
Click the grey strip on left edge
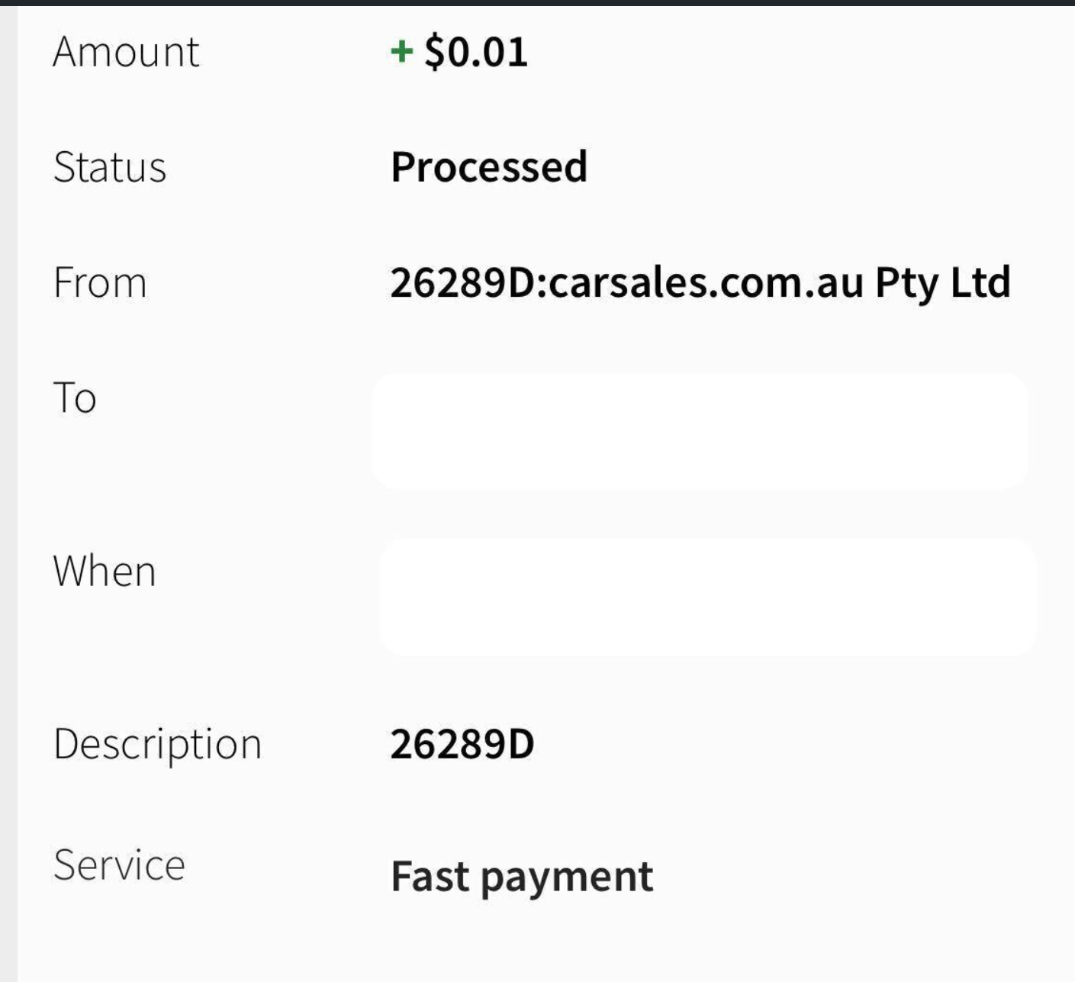[8, 488]
